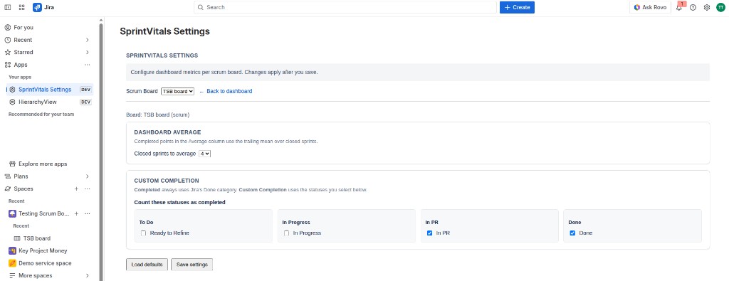Add a new space with the Spaces plus
729x281 pixels.
coord(76,189)
